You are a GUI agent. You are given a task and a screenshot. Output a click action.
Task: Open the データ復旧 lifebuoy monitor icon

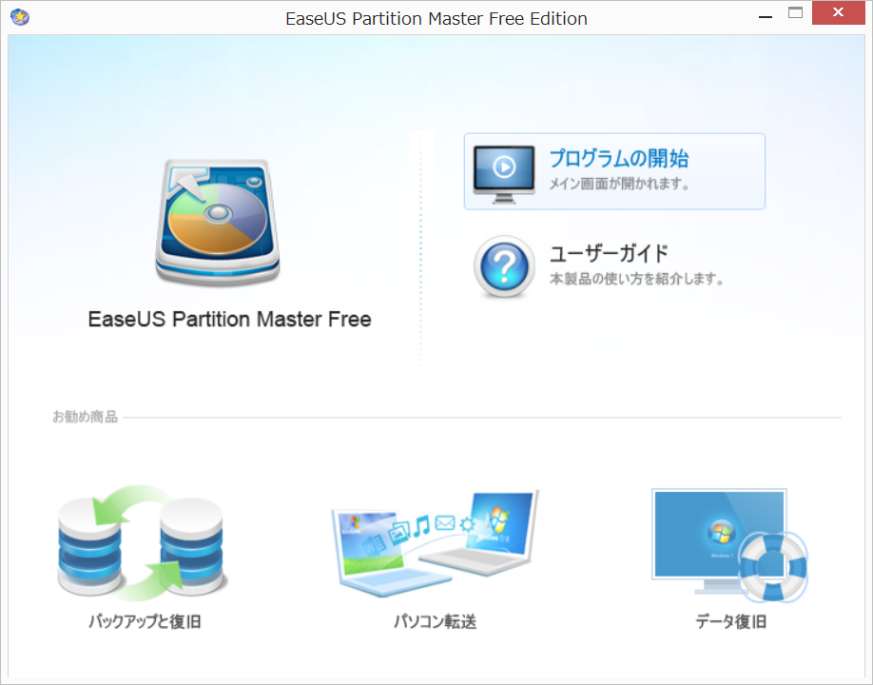[729, 545]
